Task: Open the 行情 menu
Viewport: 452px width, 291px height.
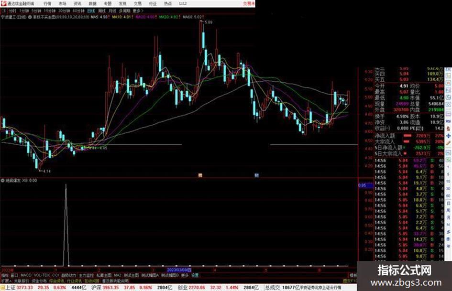Action: [47, 4]
